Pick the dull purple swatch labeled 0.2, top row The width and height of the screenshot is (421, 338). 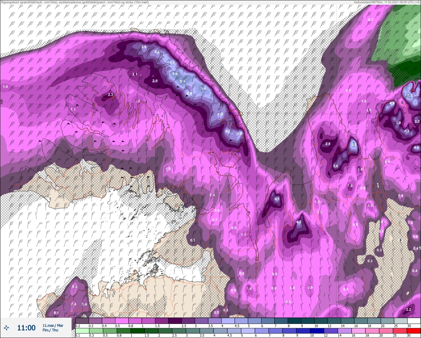click(82, 321)
